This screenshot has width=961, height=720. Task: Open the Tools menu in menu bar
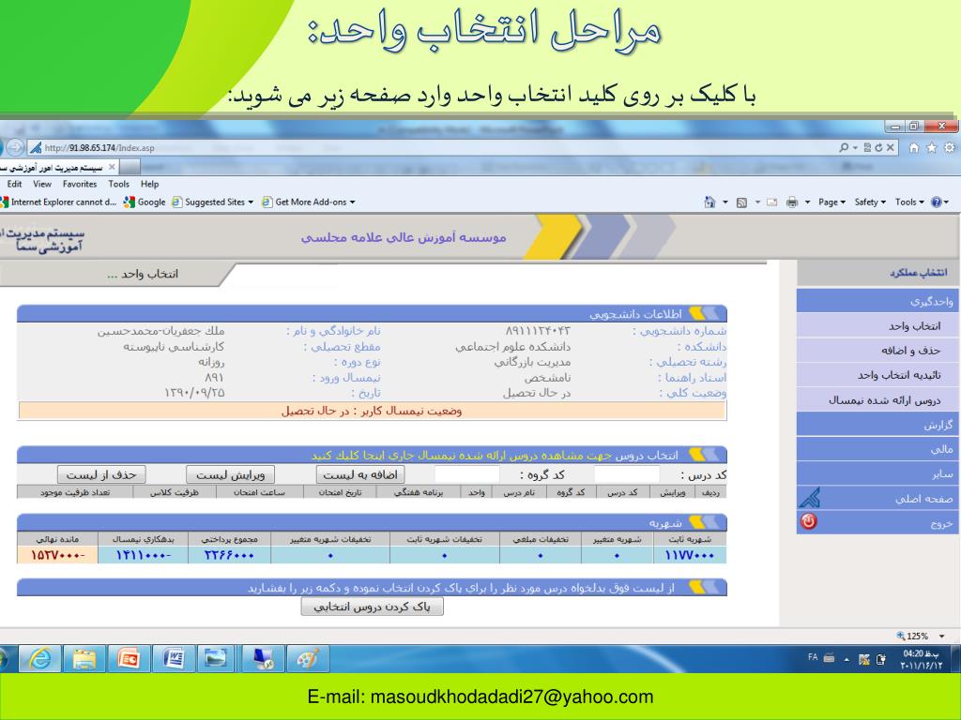coord(119,184)
